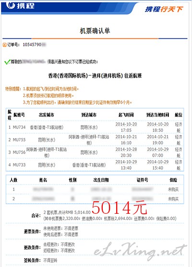The image size is (192, 267).
Task: Click the 签转条件 label
Action: tap(32, 260)
